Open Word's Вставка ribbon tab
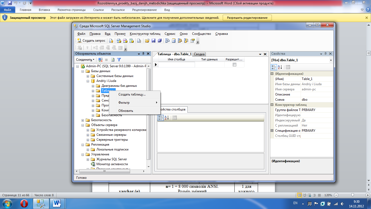The height and width of the screenshot is (209, 371). pyautogui.click(x=44, y=10)
